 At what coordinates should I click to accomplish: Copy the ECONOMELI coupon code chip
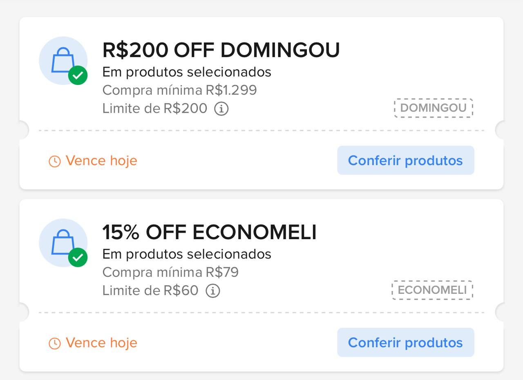click(x=432, y=290)
